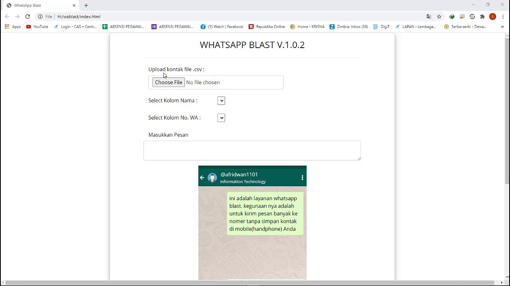Click the green extension icon in toolbar

(x=452, y=17)
